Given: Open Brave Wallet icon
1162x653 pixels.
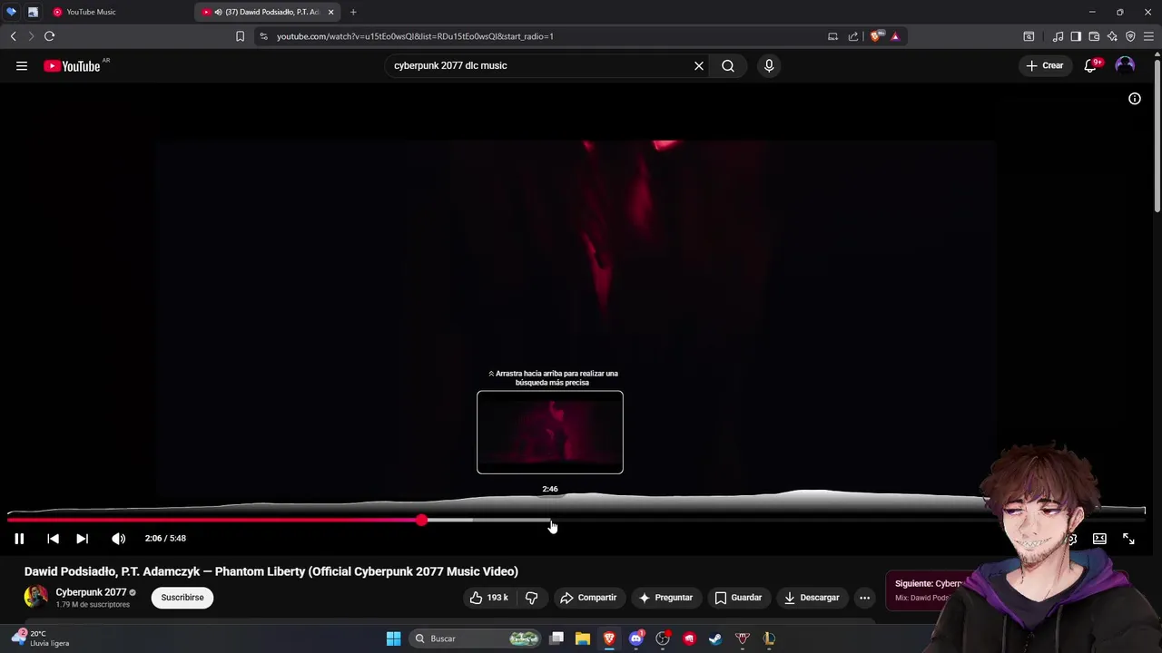Looking at the screenshot, I should pyautogui.click(x=1094, y=36).
